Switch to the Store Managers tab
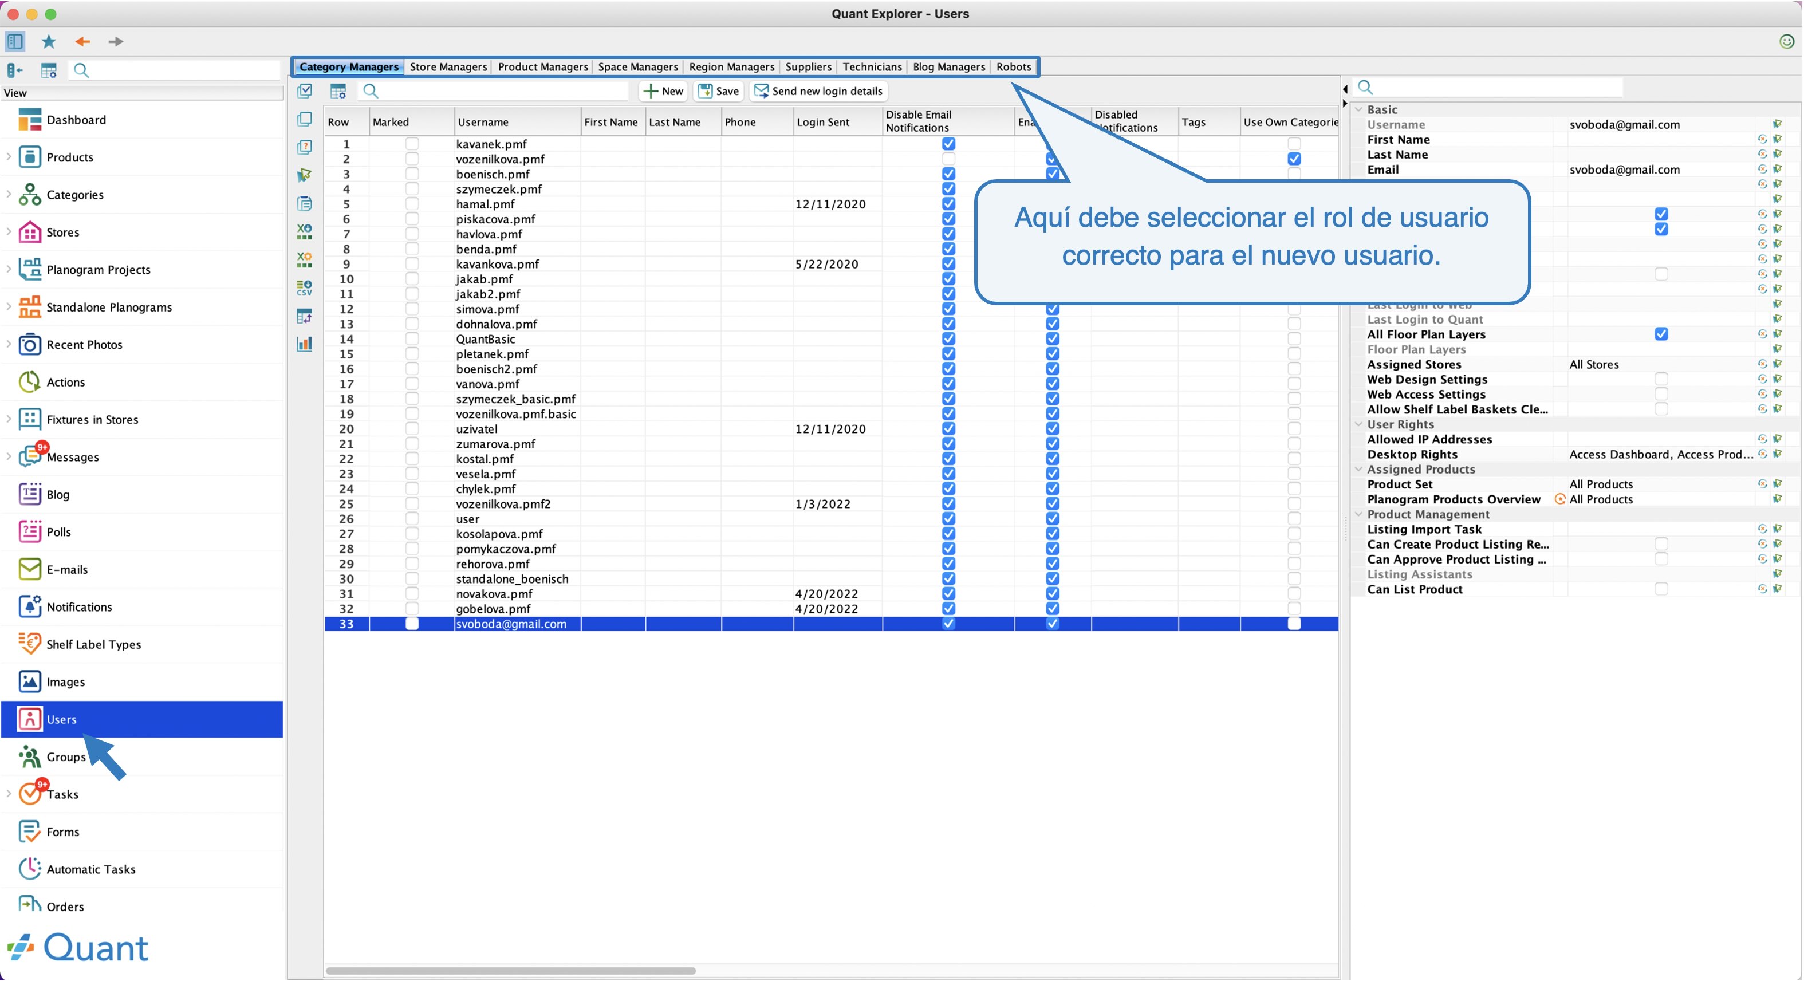This screenshot has height=985, width=1804. (448, 66)
